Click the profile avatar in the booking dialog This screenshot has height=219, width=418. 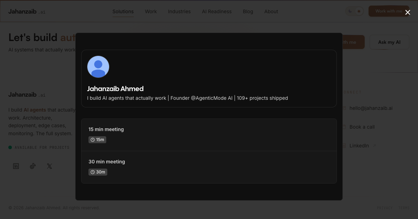(x=98, y=67)
